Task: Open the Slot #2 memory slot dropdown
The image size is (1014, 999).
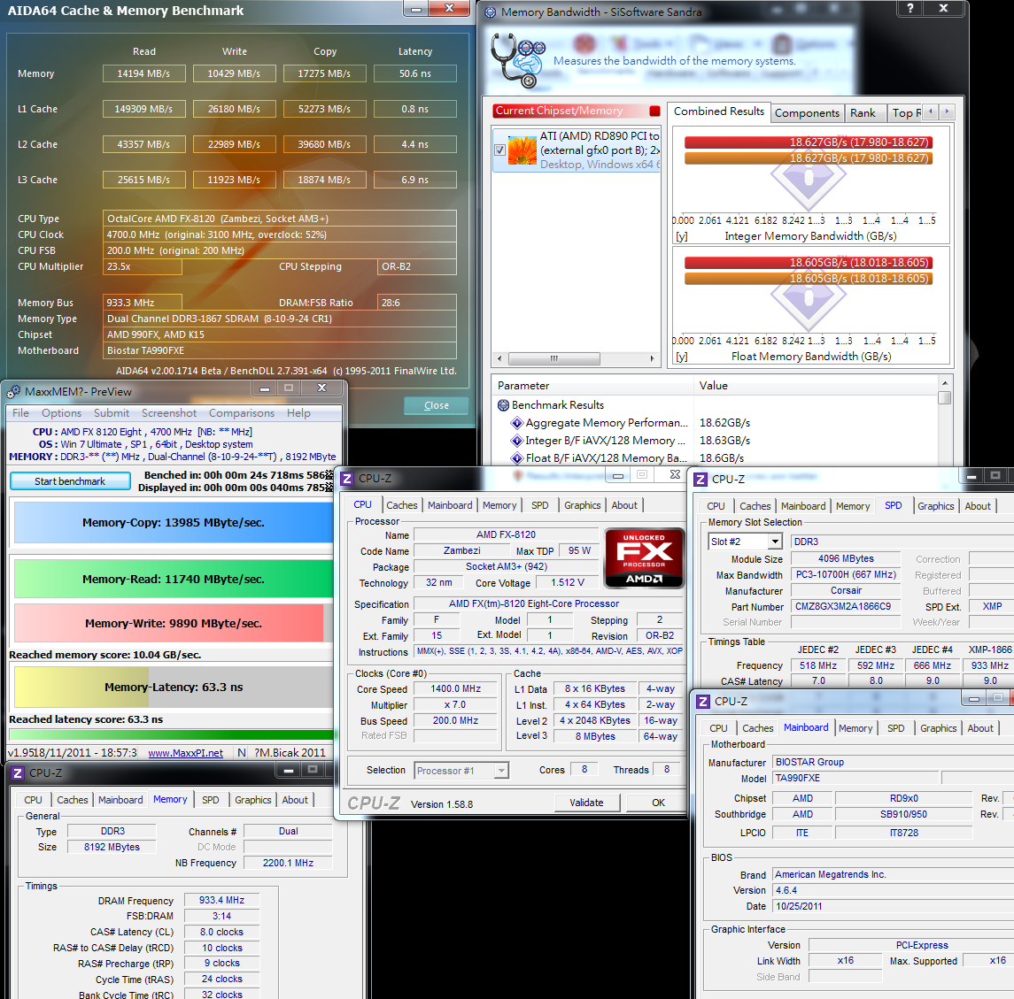Action: pos(746,542)
